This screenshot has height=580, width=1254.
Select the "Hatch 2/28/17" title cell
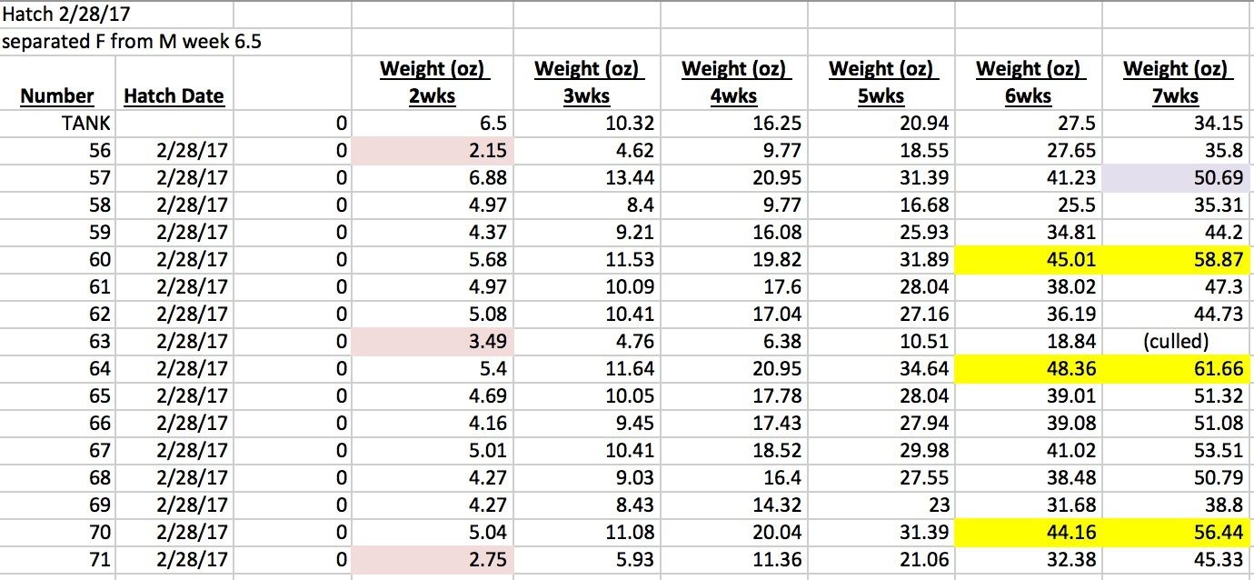pyautogui.click(x=59, y=14)
